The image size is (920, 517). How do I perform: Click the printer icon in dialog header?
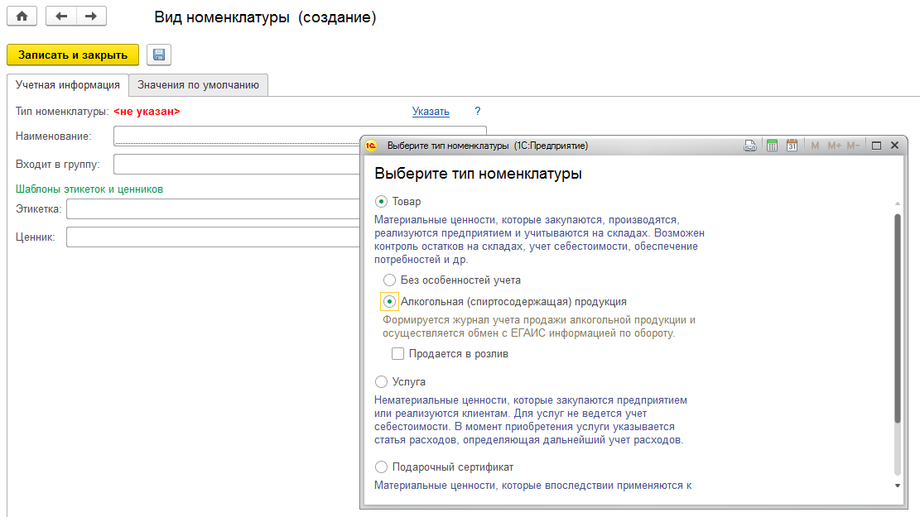coord(750,146)
